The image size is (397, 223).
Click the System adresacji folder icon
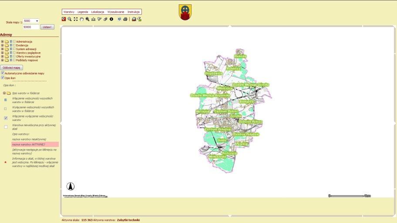tap(7, 49)
